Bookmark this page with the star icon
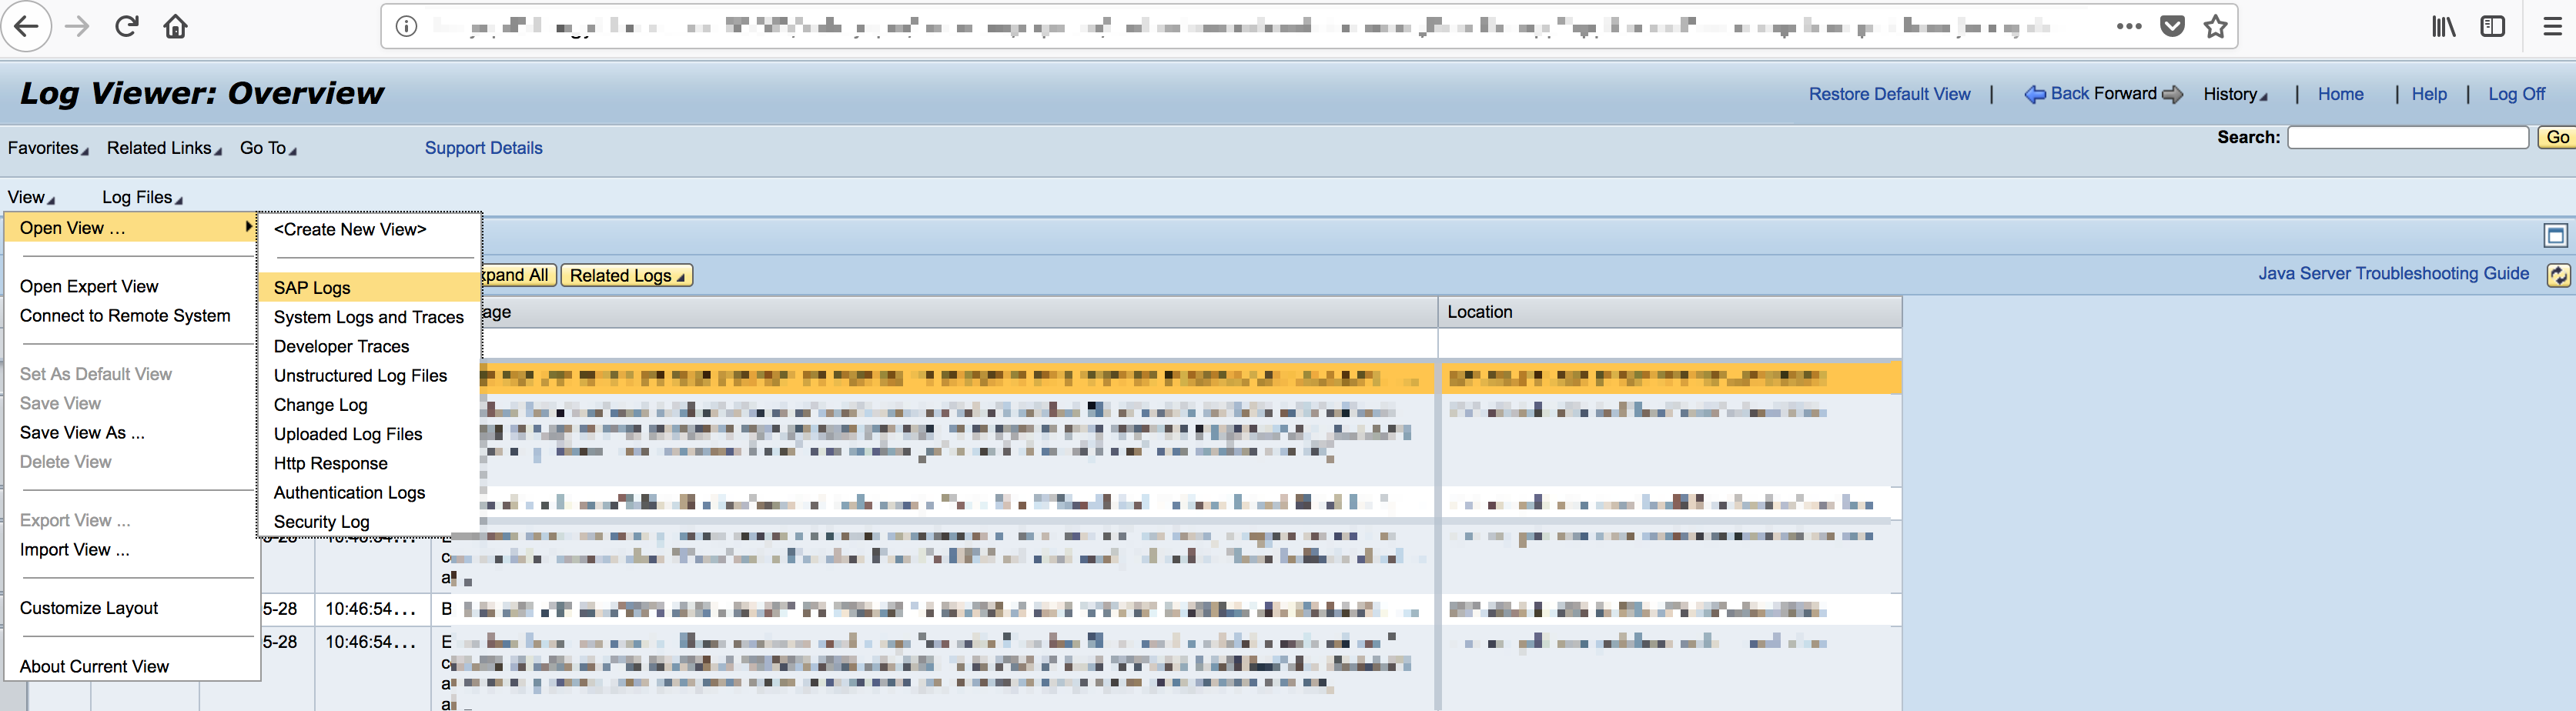This screenshot has width=2576, height=711. coord(2215,26)
